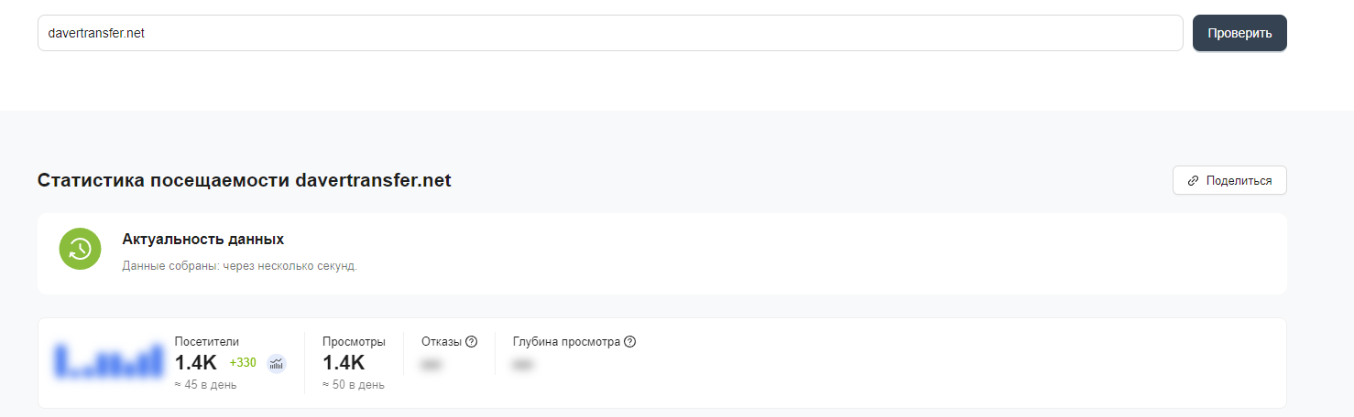Select the Посетители metric label
The height and width of the screenshot is (417, 1354).
pos(207,342)
